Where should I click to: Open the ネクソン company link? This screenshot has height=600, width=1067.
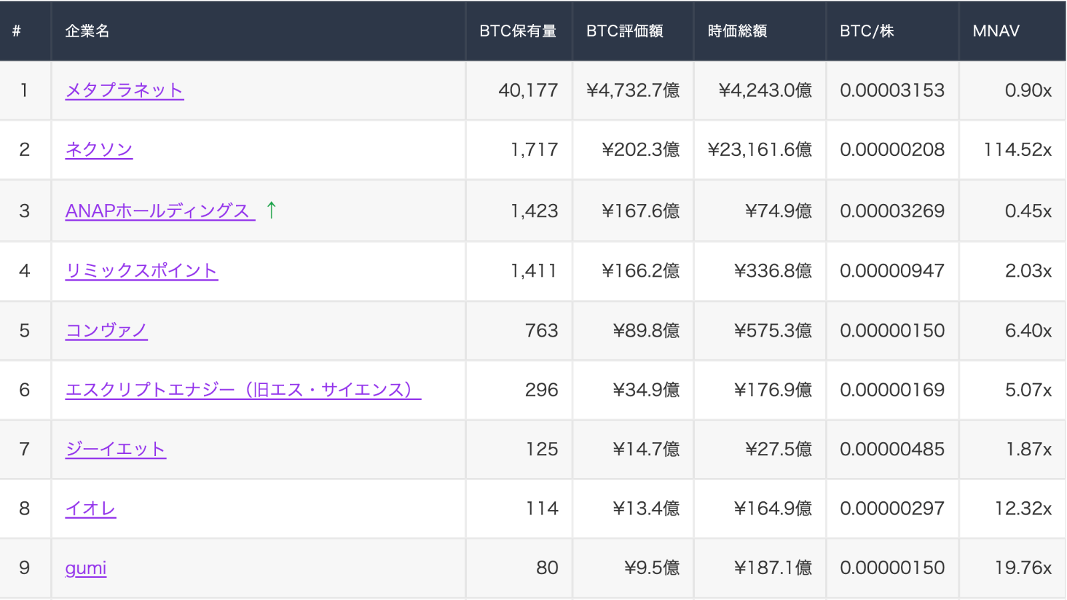coord(99,150)
